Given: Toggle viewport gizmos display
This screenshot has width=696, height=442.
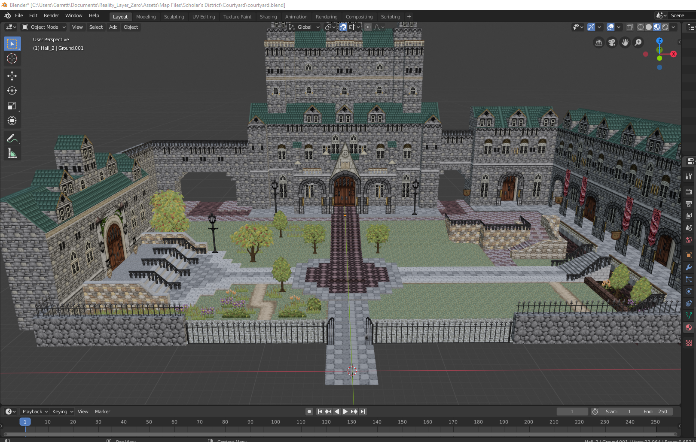Looking at the screenshot, I should pos(591,27).
